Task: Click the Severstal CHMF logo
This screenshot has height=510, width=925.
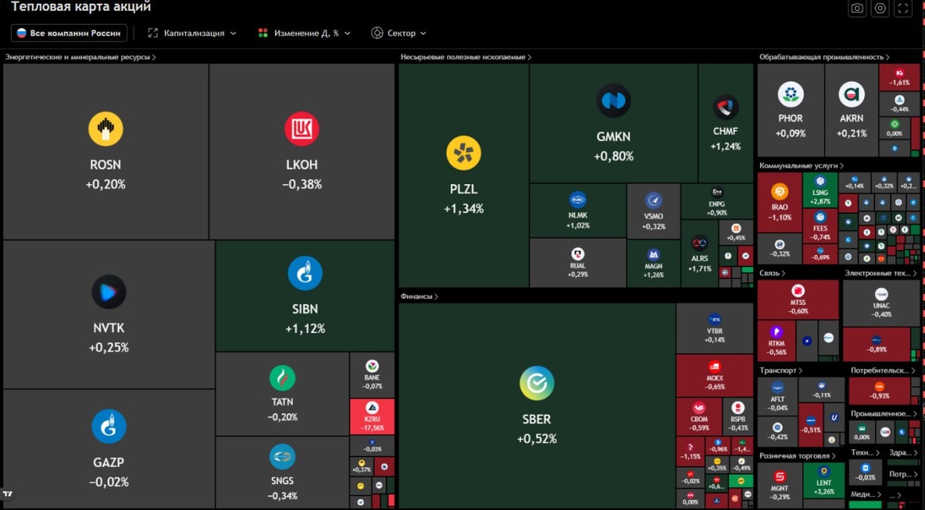Action: pyautogui.click(x=725, y=107)
